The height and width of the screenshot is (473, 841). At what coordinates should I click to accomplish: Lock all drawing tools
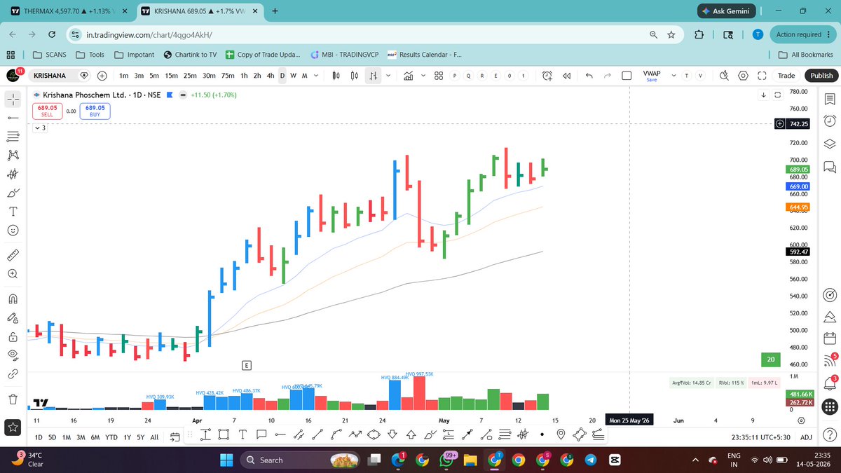coord(13,337)
